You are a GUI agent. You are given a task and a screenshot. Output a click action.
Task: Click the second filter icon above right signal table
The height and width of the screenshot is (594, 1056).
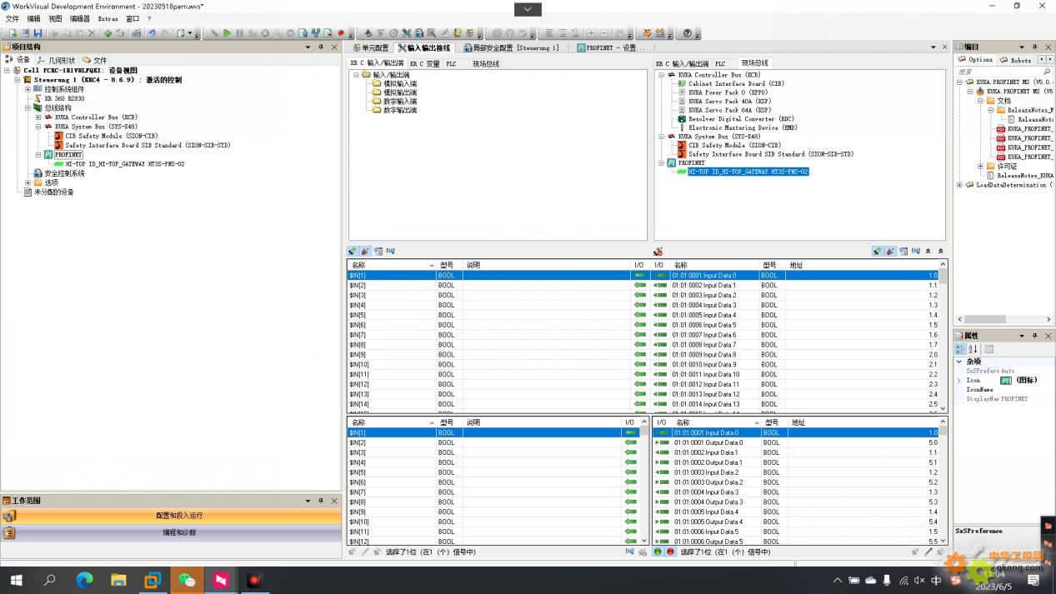(x=890, y=251)
